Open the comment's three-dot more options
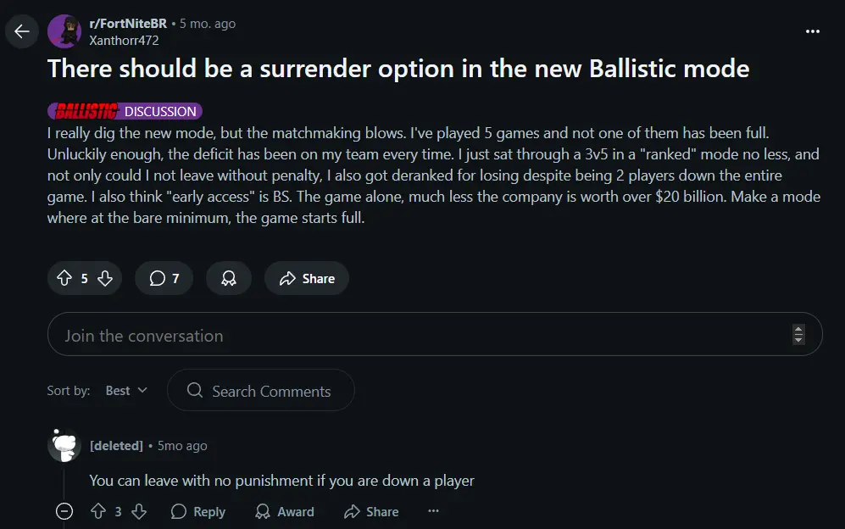Viewport: 845px width, 529px height. pyautogui.click(x=433, y=510)
